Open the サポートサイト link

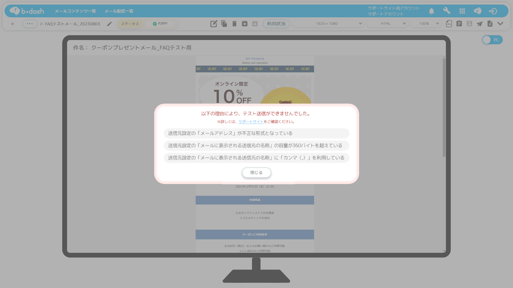point(251,122)
